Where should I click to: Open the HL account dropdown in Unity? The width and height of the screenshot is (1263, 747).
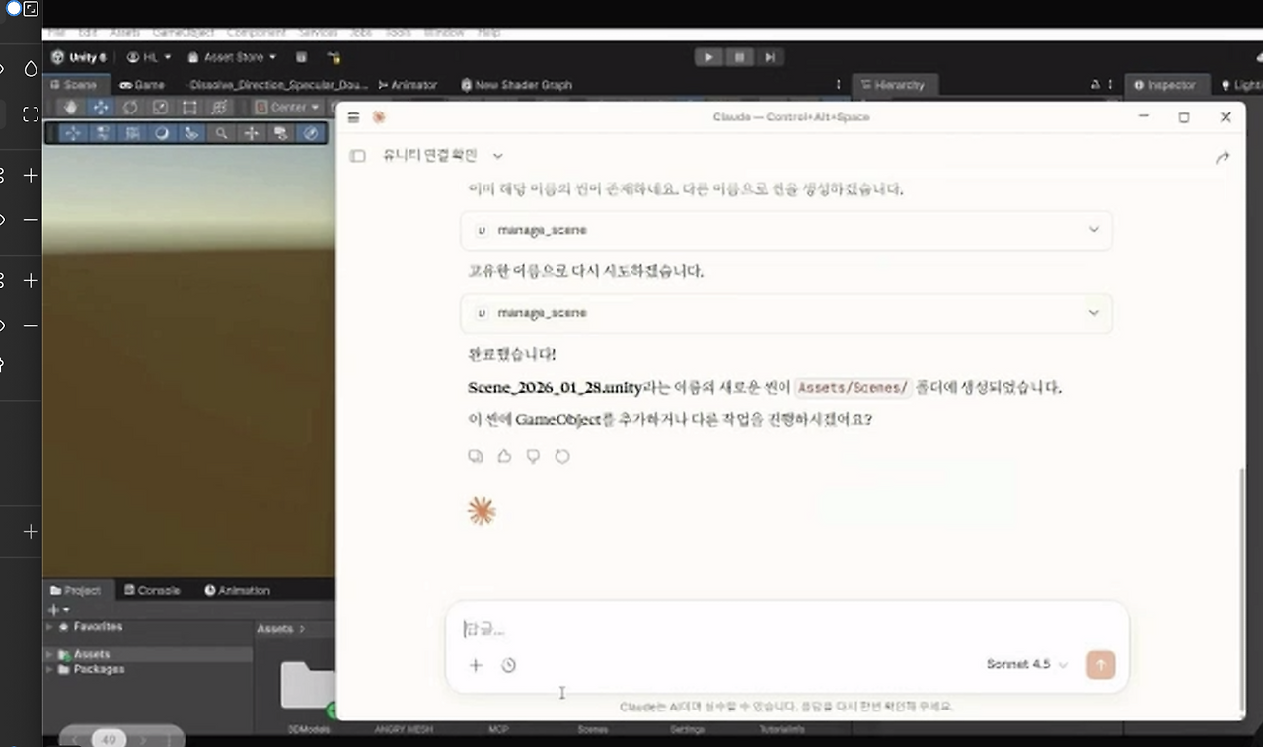click(x=149, y=57)
